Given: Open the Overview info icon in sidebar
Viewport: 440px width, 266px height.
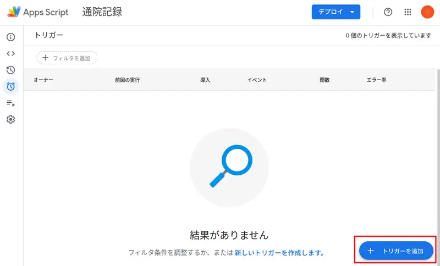Looking at the screenshot, I should [x=10, y=37].
